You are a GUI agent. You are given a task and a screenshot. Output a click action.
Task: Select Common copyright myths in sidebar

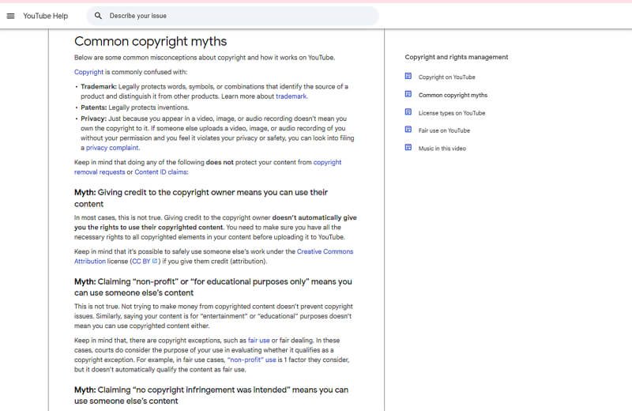point(453,95)
